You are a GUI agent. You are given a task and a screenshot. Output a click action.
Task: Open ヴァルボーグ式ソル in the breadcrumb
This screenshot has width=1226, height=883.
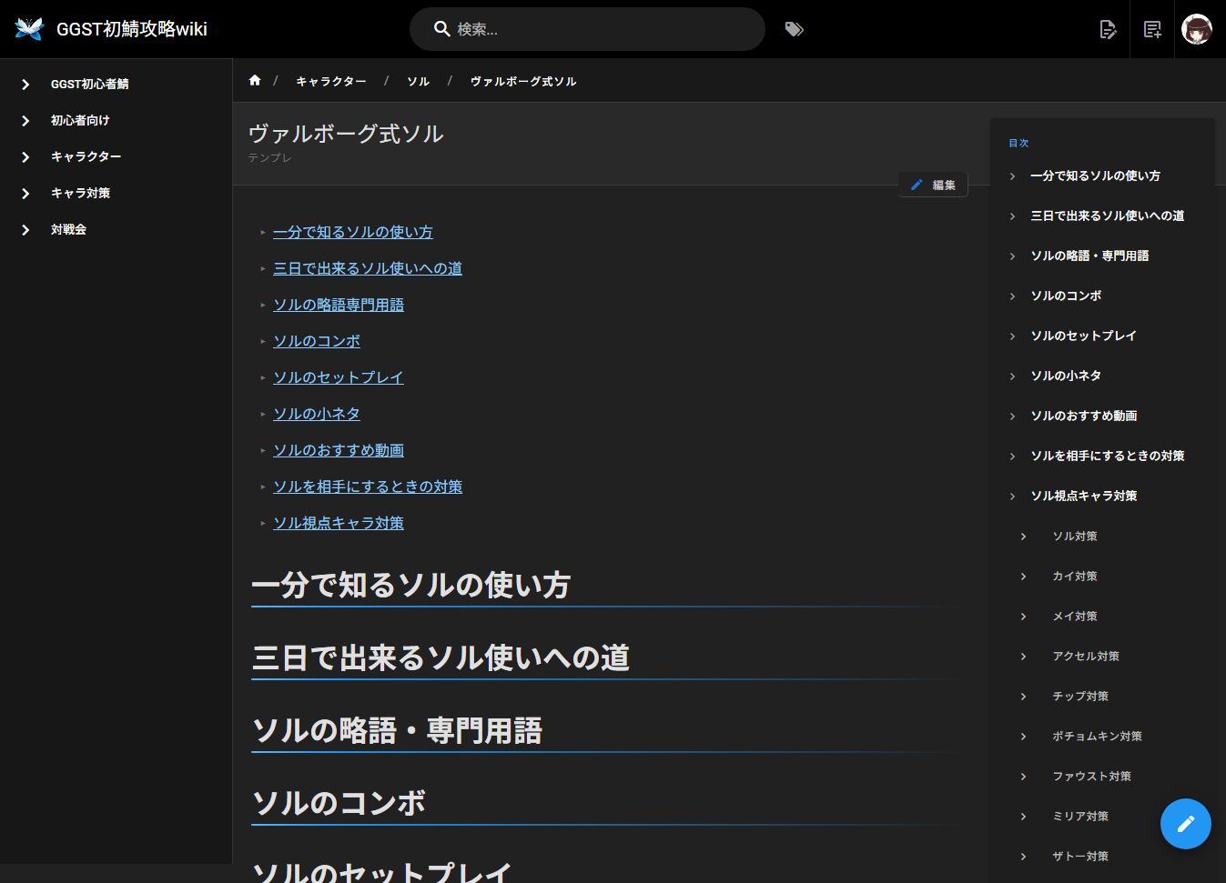click(523, 81)
